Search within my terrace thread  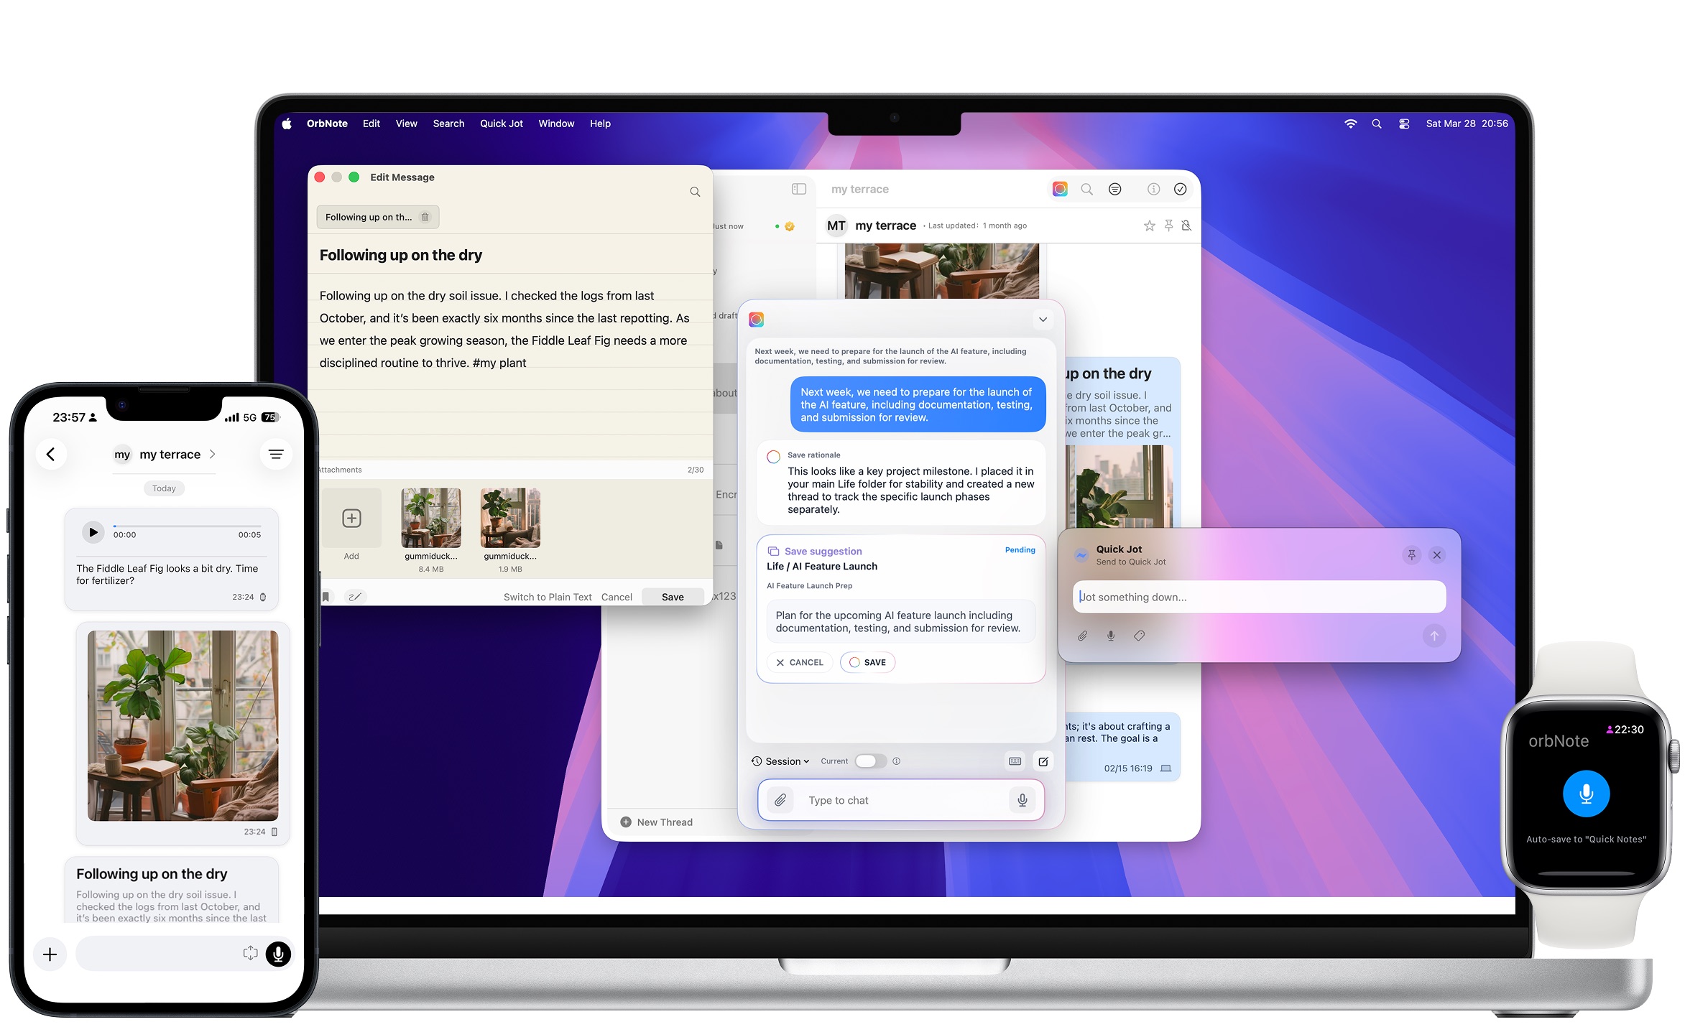pyautogui.click(x=1086, y=189)
